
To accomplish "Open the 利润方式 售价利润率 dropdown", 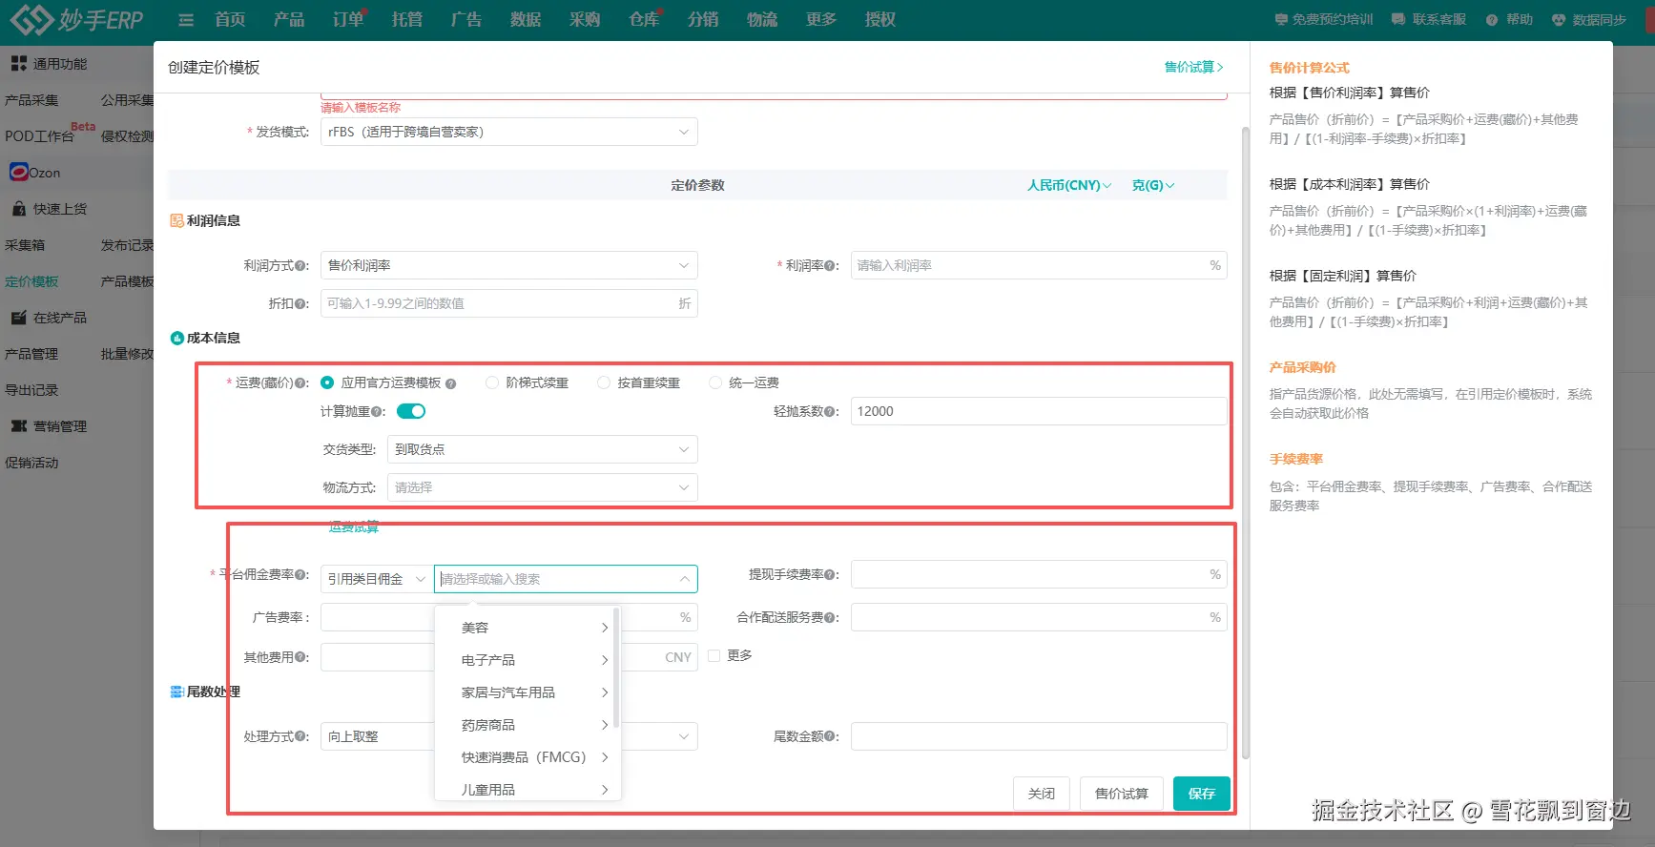I will (x=508, y=265).
